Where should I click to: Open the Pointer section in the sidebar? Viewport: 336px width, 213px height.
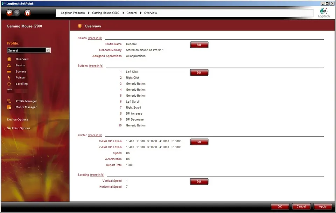21,78
